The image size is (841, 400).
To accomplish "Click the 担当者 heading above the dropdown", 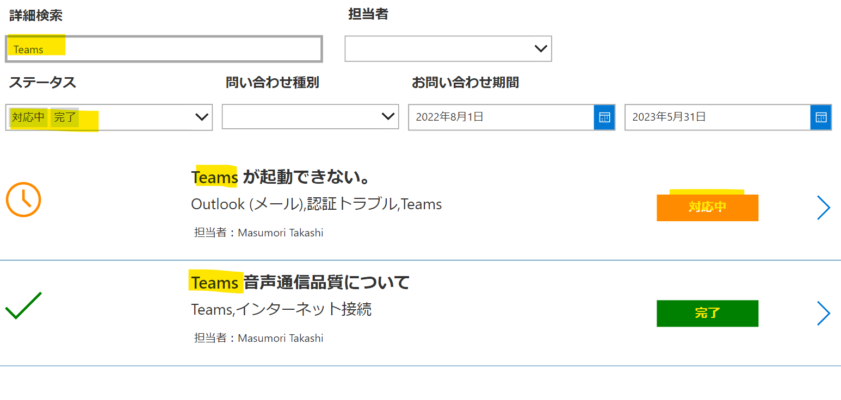I will 368,14.
